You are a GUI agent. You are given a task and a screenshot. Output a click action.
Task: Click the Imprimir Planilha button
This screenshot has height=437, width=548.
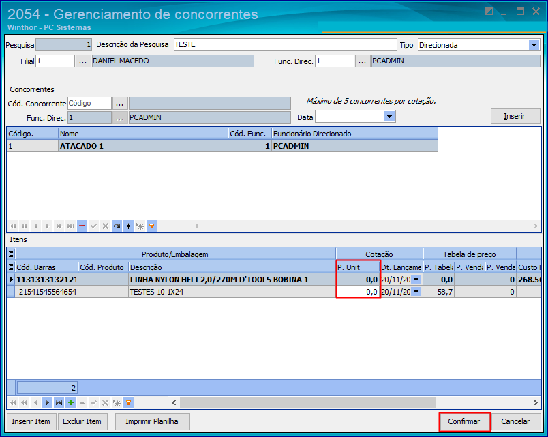click(x=152, y=421)
